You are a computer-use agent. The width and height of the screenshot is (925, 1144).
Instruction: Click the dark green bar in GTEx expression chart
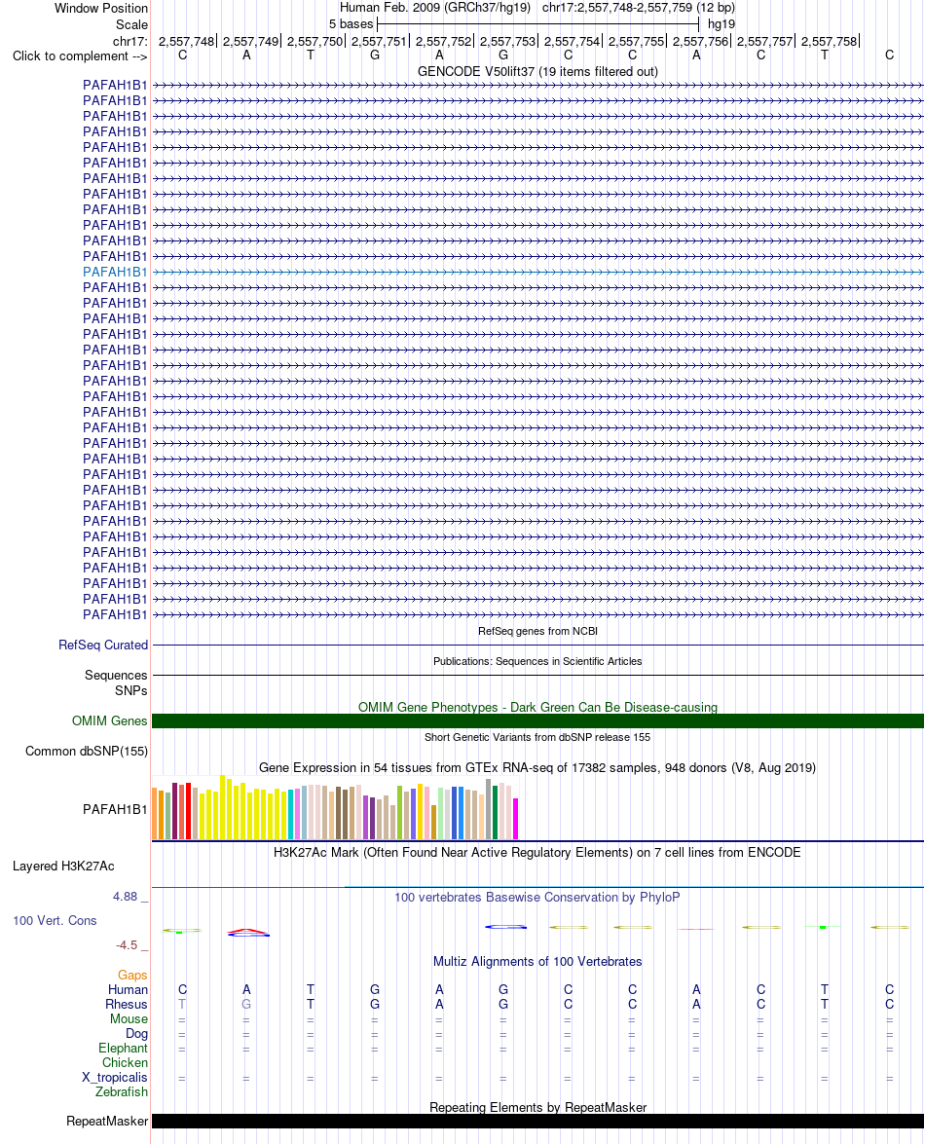pos(496,813)
